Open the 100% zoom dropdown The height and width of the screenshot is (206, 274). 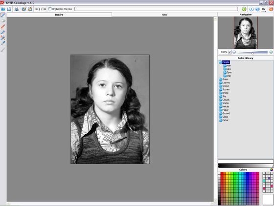pos(229,52)
